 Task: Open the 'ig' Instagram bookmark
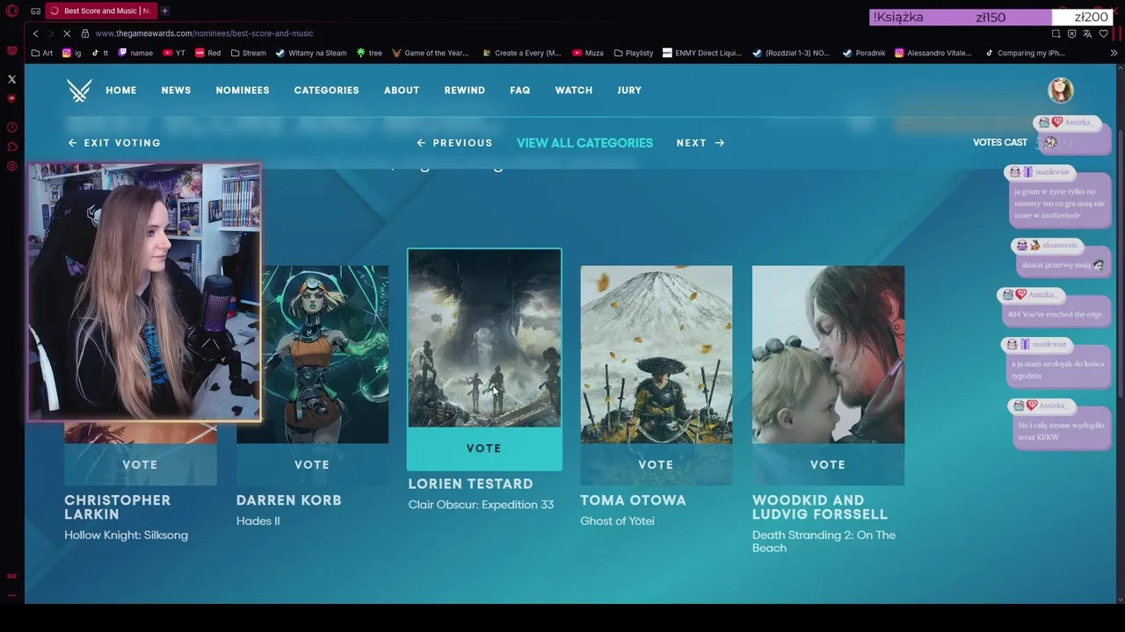pyautogui.click(x=71, y=53)
